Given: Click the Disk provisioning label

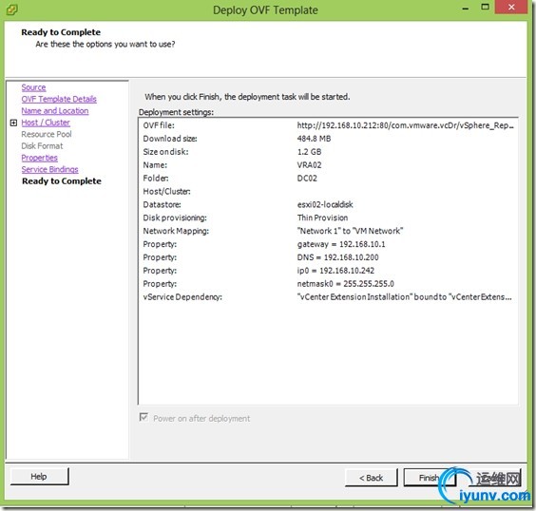Looking at the screenshot, I should 175,218.
